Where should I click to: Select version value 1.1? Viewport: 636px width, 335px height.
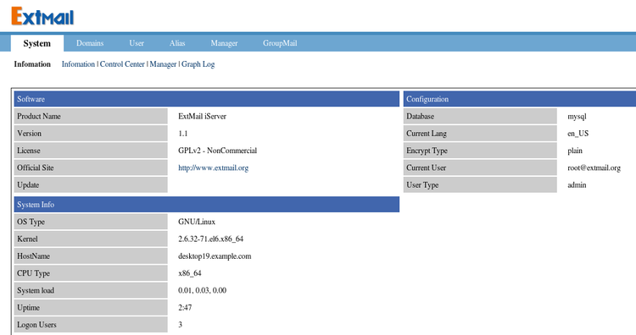coord(183,133)
